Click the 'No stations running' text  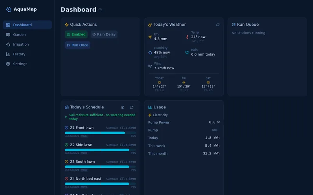pos(248,33)
